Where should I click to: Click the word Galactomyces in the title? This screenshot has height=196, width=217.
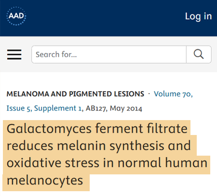(x=49, y=129)
